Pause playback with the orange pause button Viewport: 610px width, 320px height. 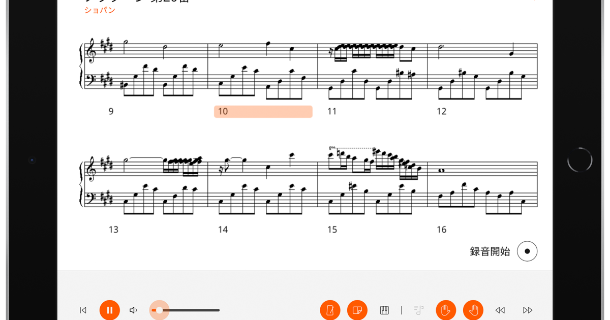click(x=109, y=310)
